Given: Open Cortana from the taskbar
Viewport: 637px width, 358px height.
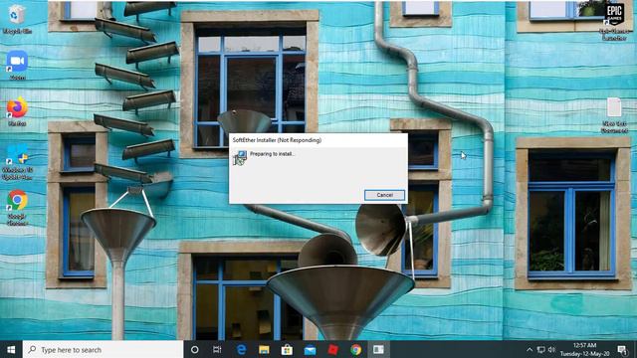Looking at the screenshot, I should 195,349.
